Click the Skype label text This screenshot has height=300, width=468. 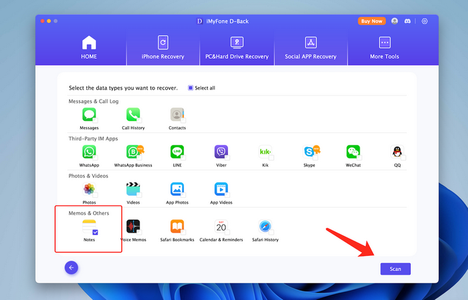[309, 165]
